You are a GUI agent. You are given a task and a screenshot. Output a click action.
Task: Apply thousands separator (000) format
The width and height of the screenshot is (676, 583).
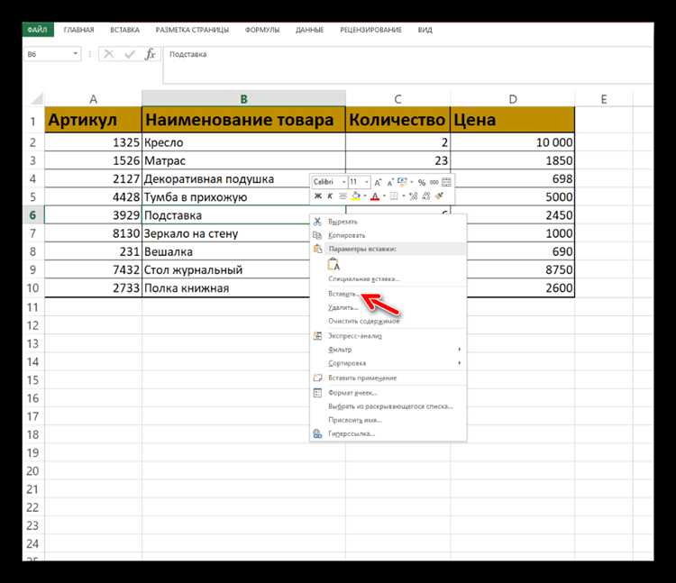point(434,182)
